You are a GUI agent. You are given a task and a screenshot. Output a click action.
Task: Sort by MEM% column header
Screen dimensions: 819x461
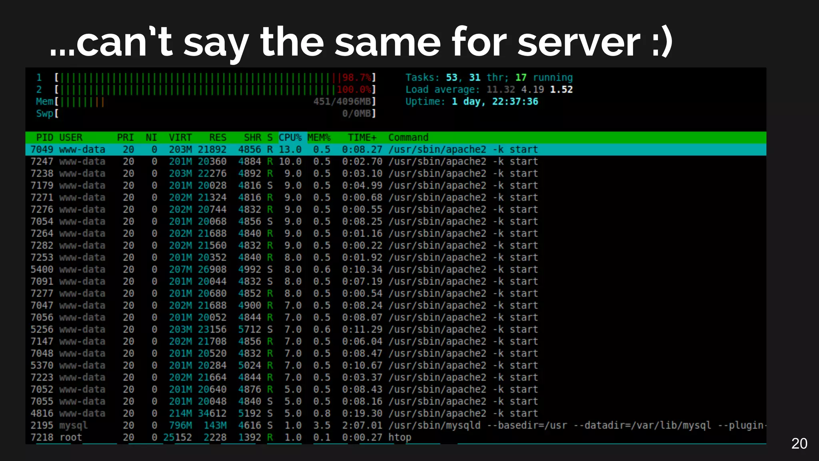319,138
